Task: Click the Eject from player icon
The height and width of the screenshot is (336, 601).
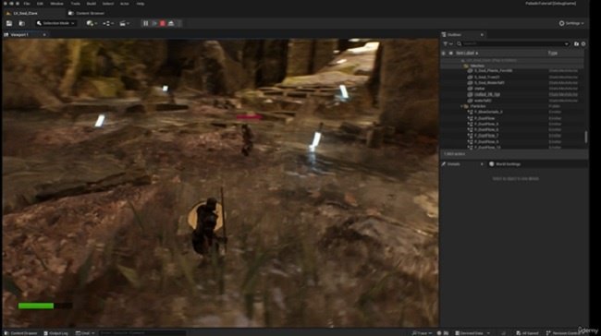Action: tap(171, 23)
